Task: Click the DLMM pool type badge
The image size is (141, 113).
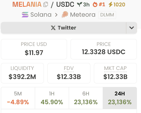Action: [107, 15]
